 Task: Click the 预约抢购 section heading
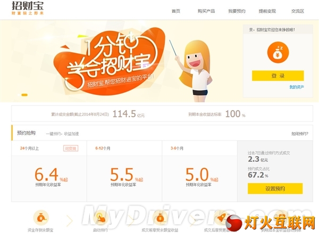pyautogui.click(x=26, y=133)
